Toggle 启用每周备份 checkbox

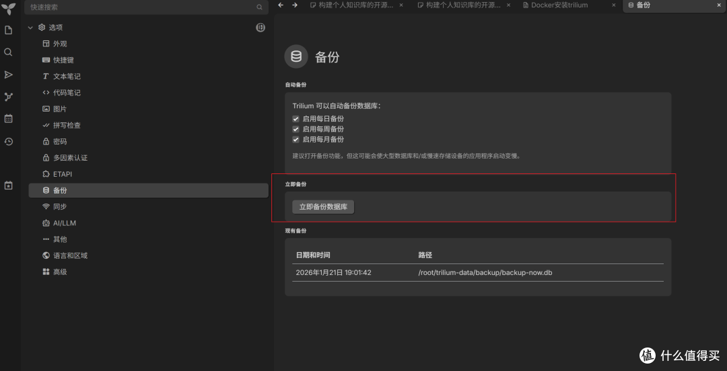pyautogui.click(x=296, y=129)
